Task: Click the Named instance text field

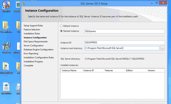Action: click(x=125, y=31)
